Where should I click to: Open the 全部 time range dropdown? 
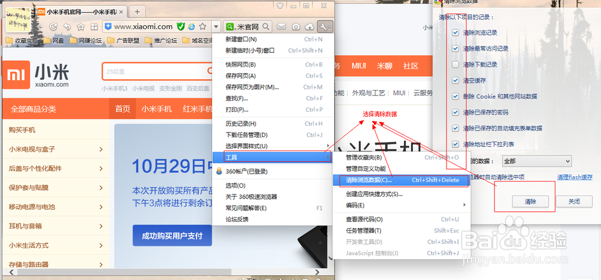536,161
